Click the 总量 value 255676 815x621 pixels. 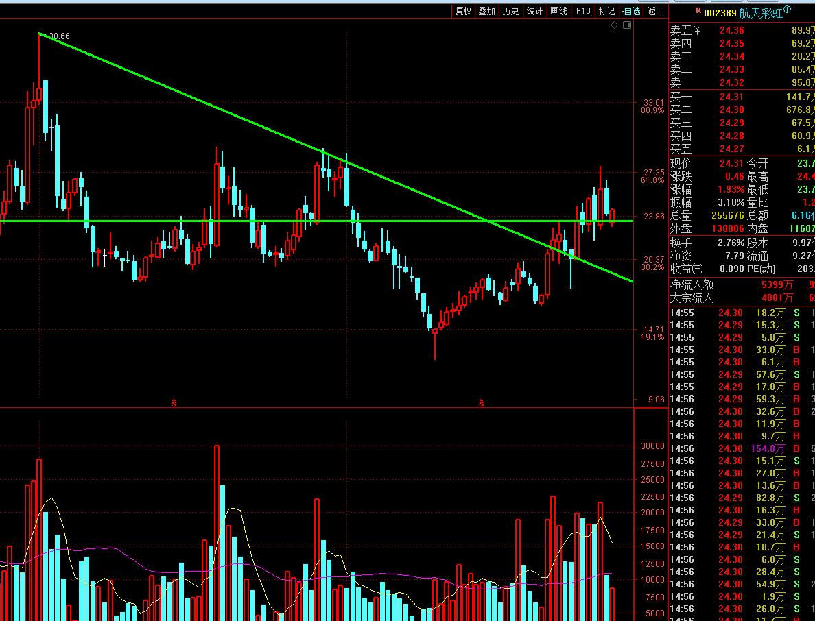728,215
